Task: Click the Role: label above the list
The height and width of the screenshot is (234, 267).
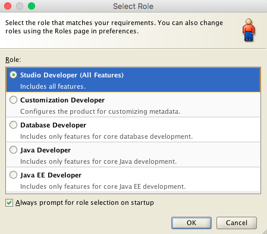Action: [x=13, y=60]
